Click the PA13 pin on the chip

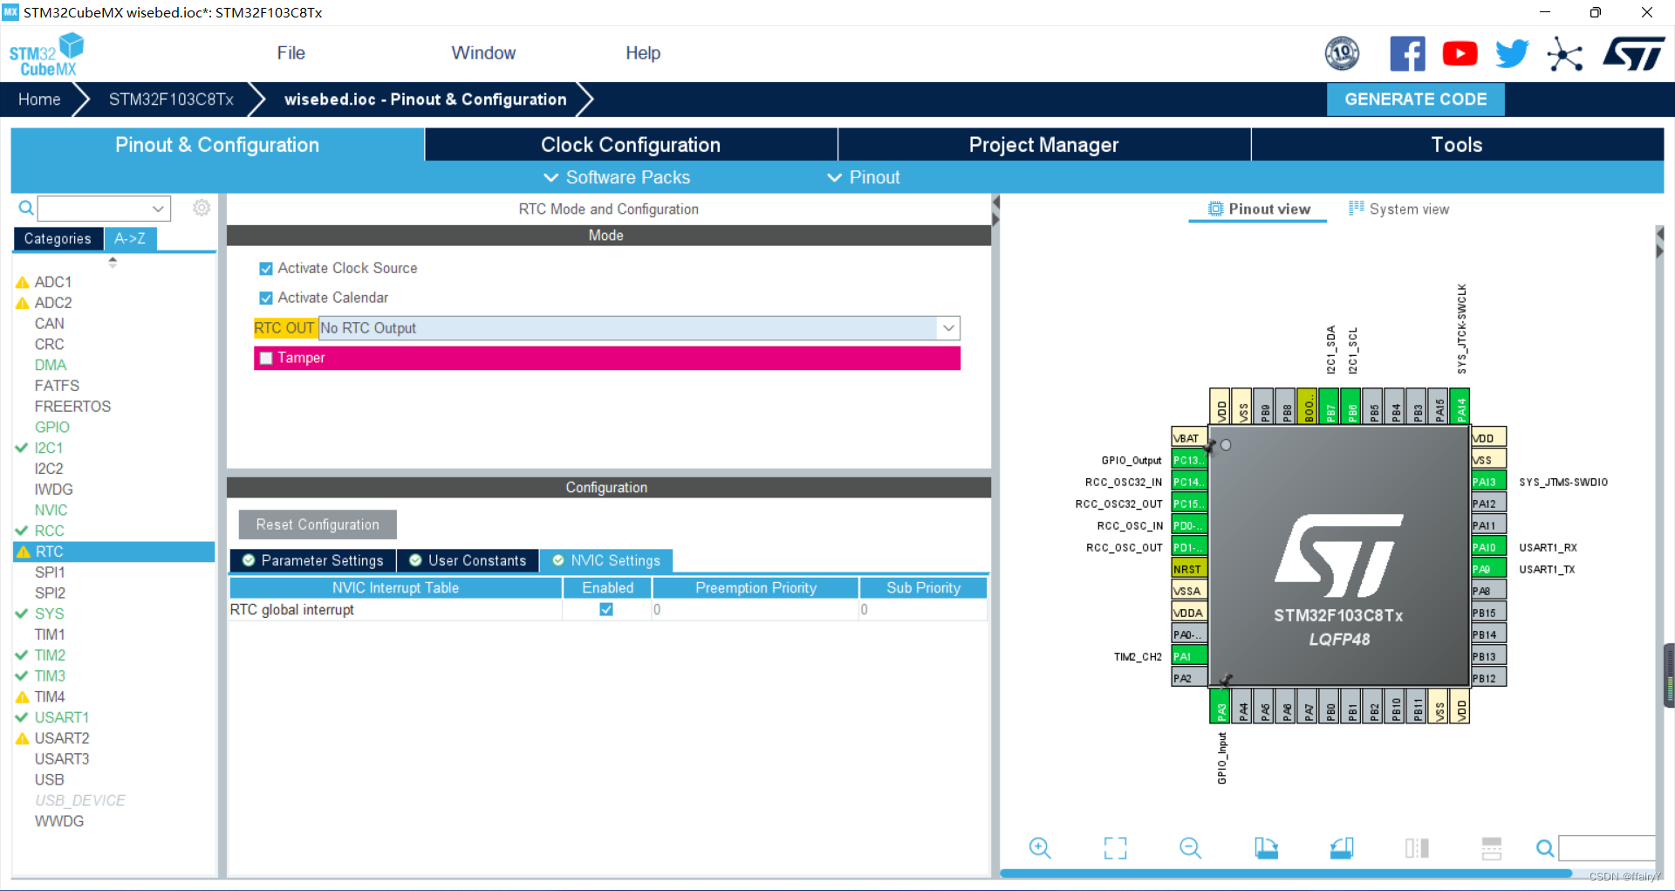pos(1488,482)
